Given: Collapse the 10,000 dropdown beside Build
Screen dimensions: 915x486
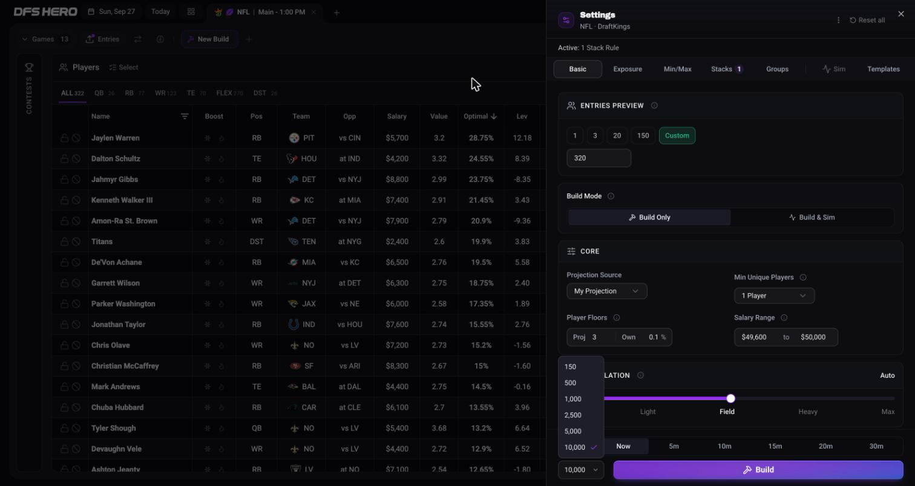Looking at the screenshot, I should tap(581, 470).
